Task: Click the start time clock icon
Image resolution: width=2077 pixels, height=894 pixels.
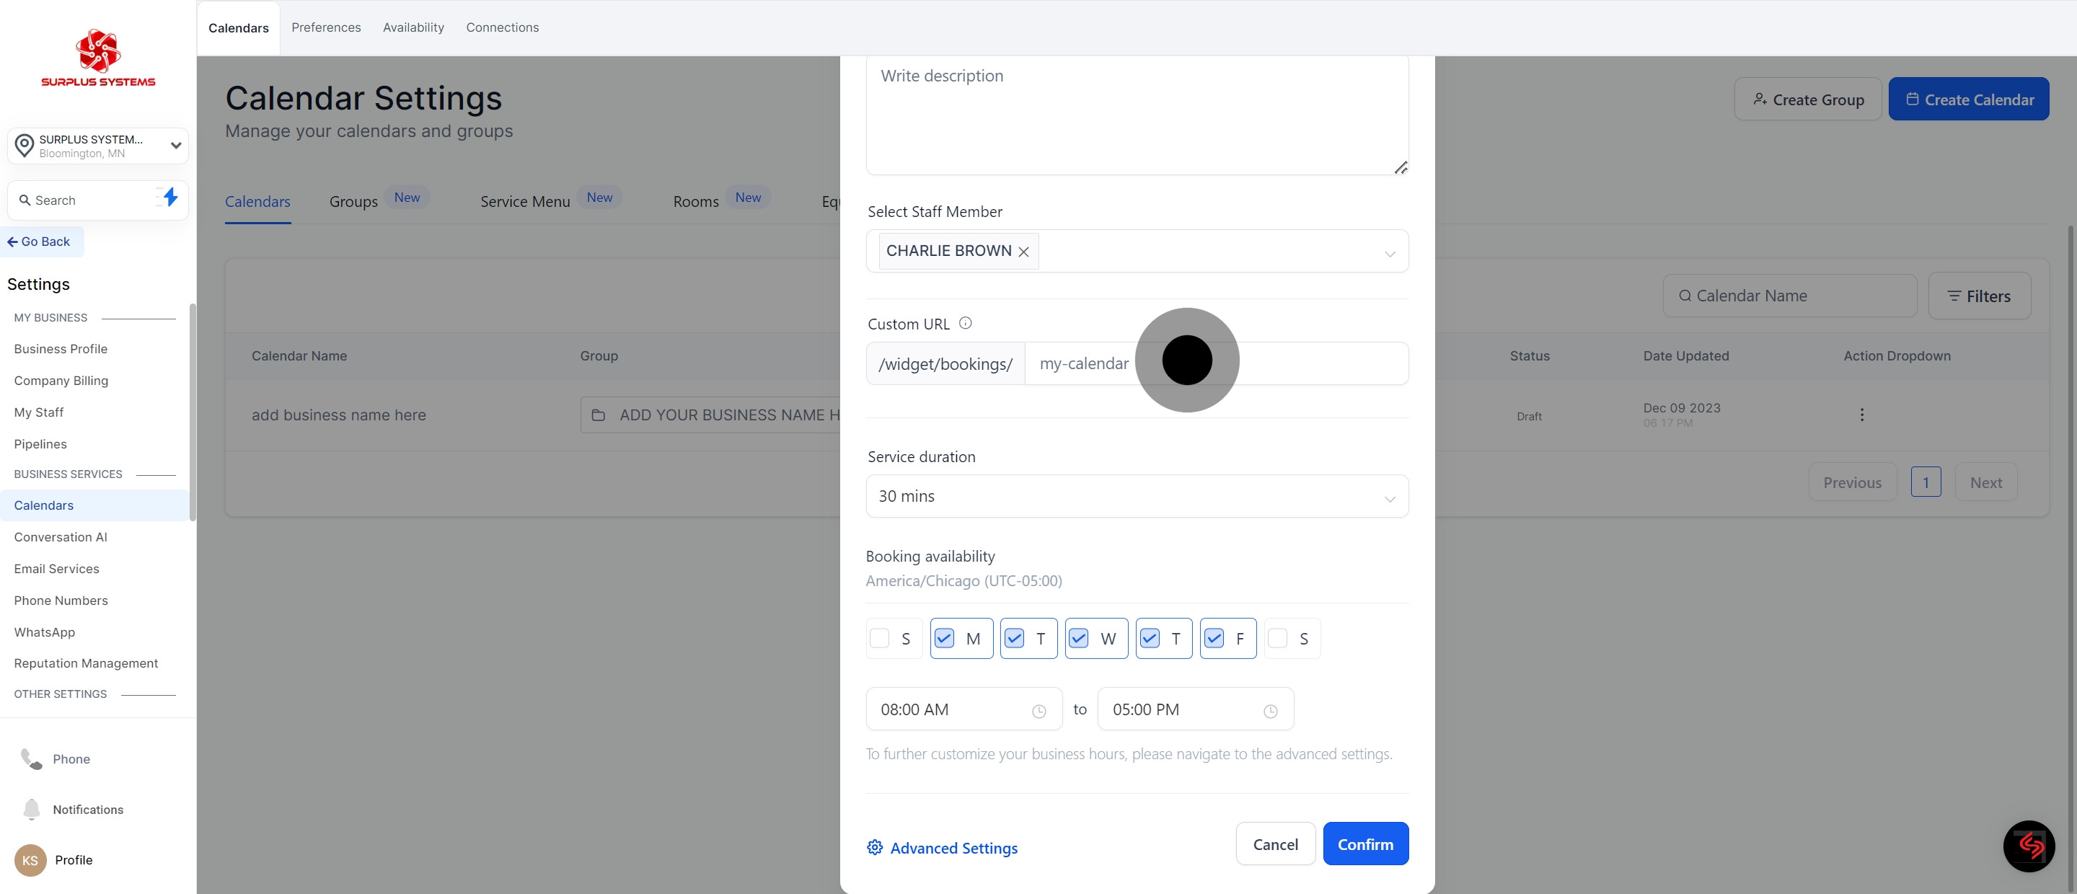Action: [x=1038, y=711]
